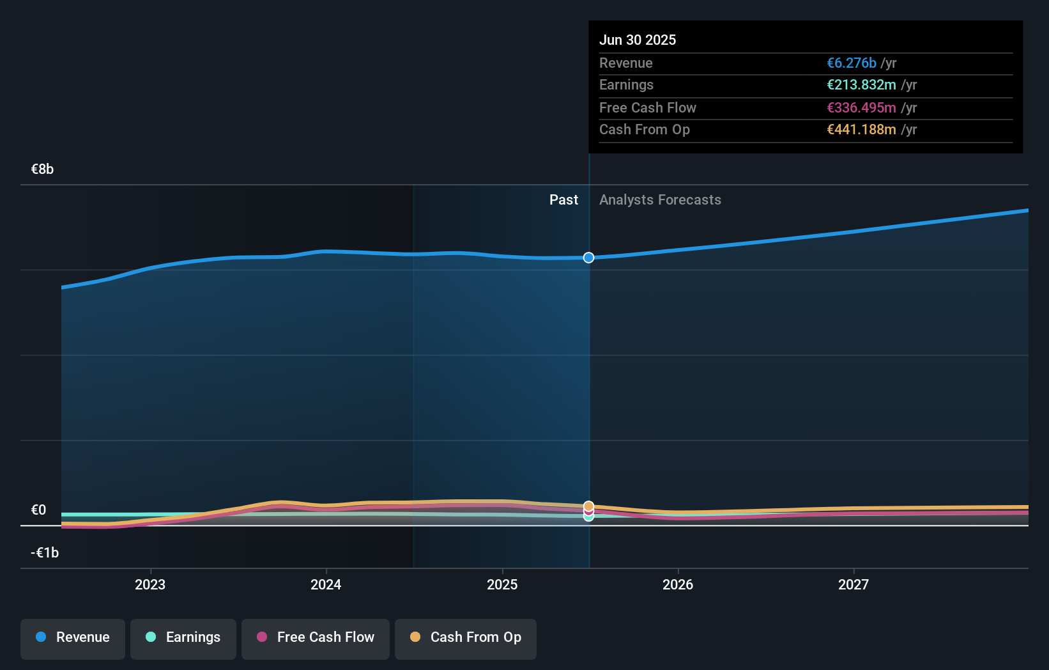The width and height of the screenshot is (1049, 670).
Task: Click the blue Revenue dot icon in legend
Action: 41,637
